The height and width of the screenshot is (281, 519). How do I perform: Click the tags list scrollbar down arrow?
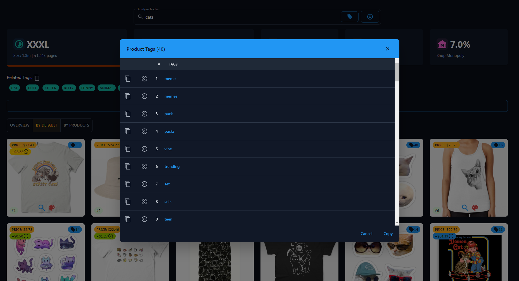(397, 223)
